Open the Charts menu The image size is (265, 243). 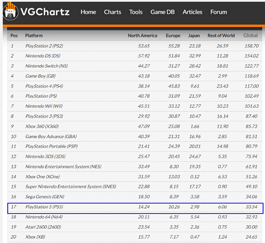pos(113,12)
